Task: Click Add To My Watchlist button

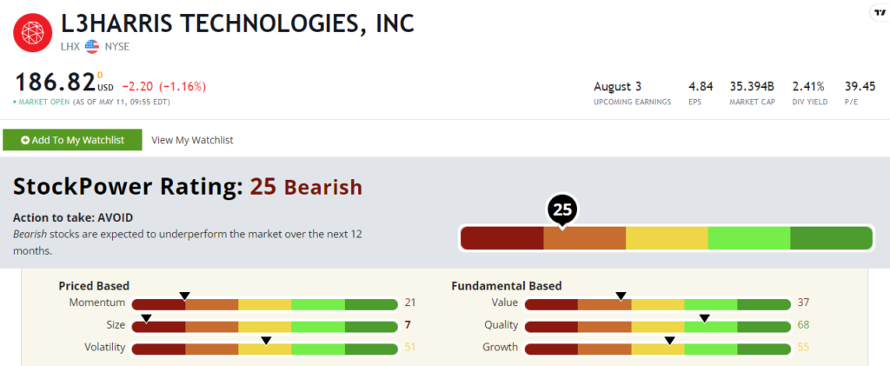Action: (72, 140)
